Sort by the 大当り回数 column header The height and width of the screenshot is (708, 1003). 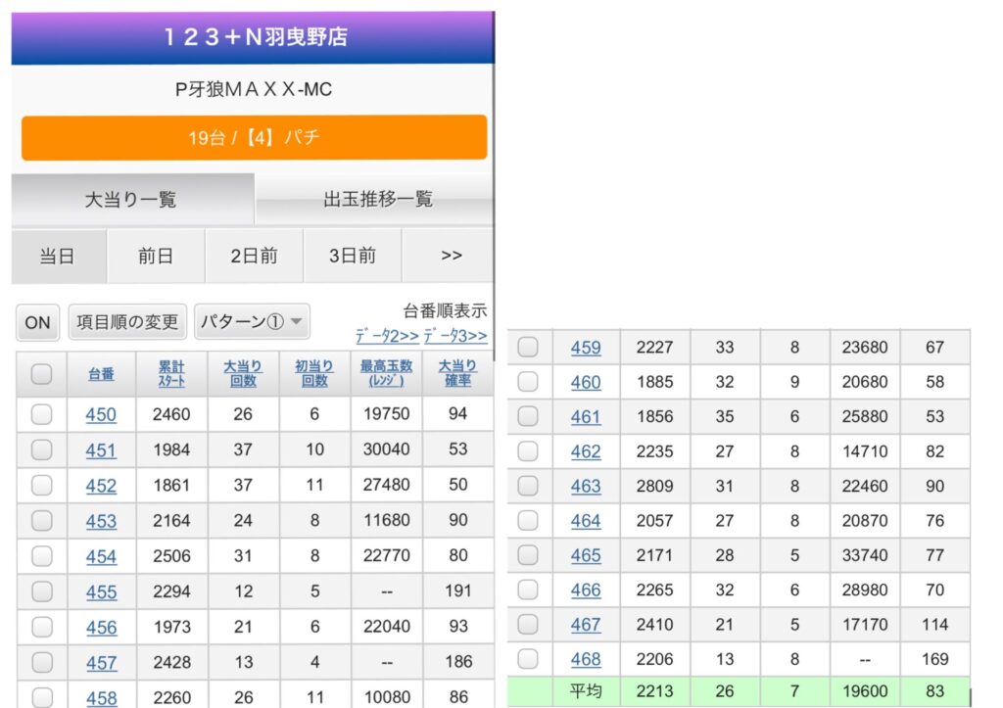(x=243, y=373)
